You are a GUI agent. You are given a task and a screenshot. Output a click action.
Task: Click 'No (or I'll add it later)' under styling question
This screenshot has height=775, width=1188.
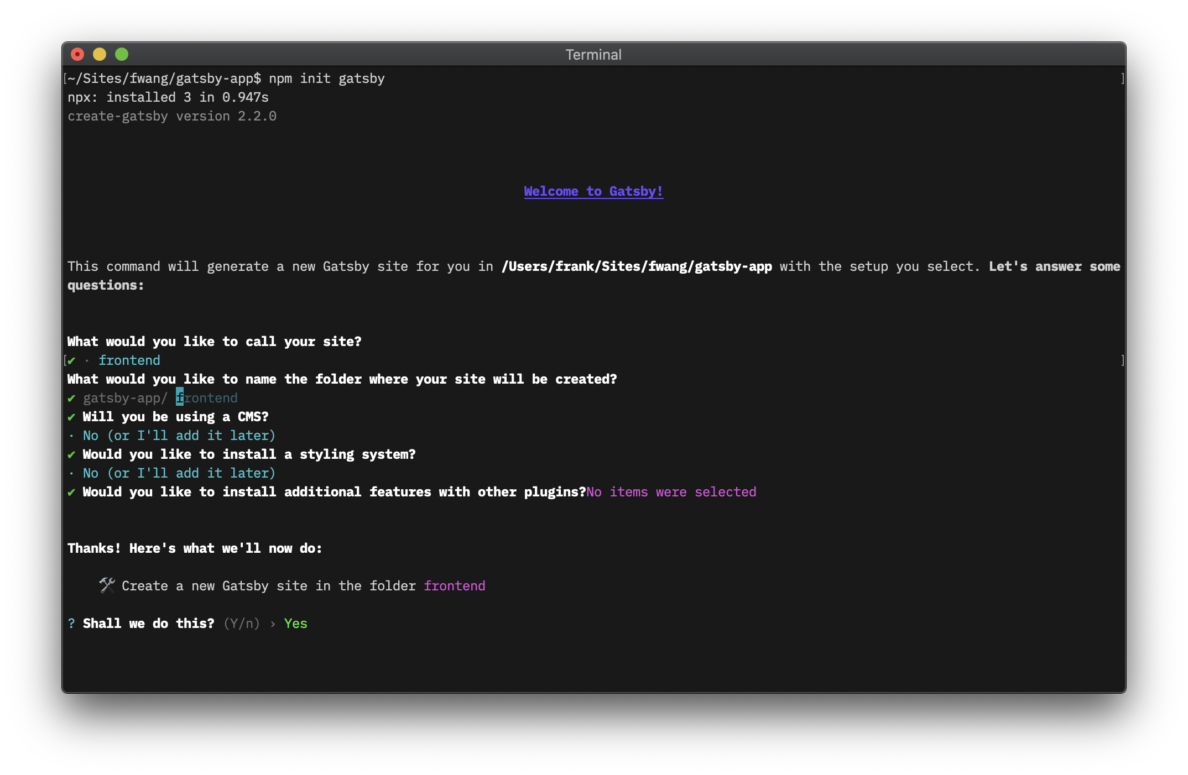click(x=179, y=473)
